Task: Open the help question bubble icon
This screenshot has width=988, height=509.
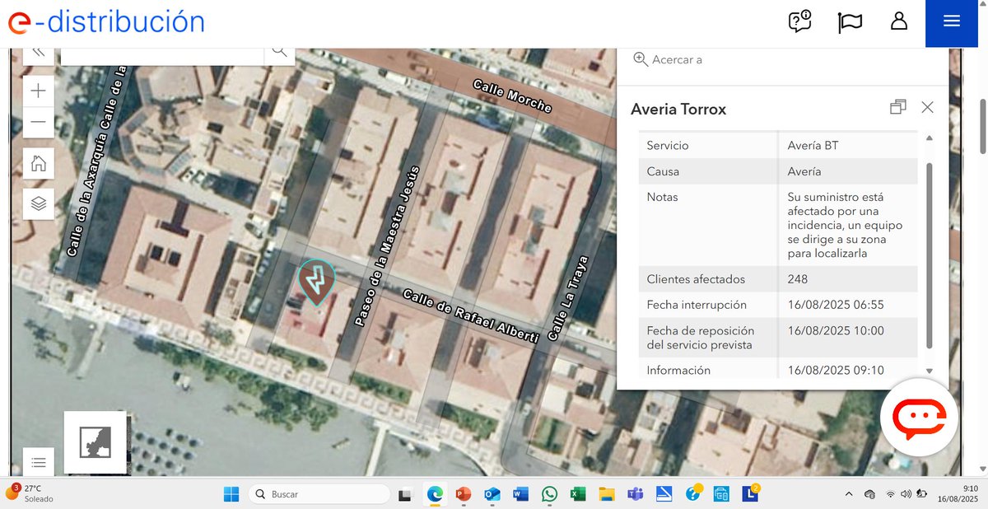Action: pyautogui.click(x=800, y=21)
